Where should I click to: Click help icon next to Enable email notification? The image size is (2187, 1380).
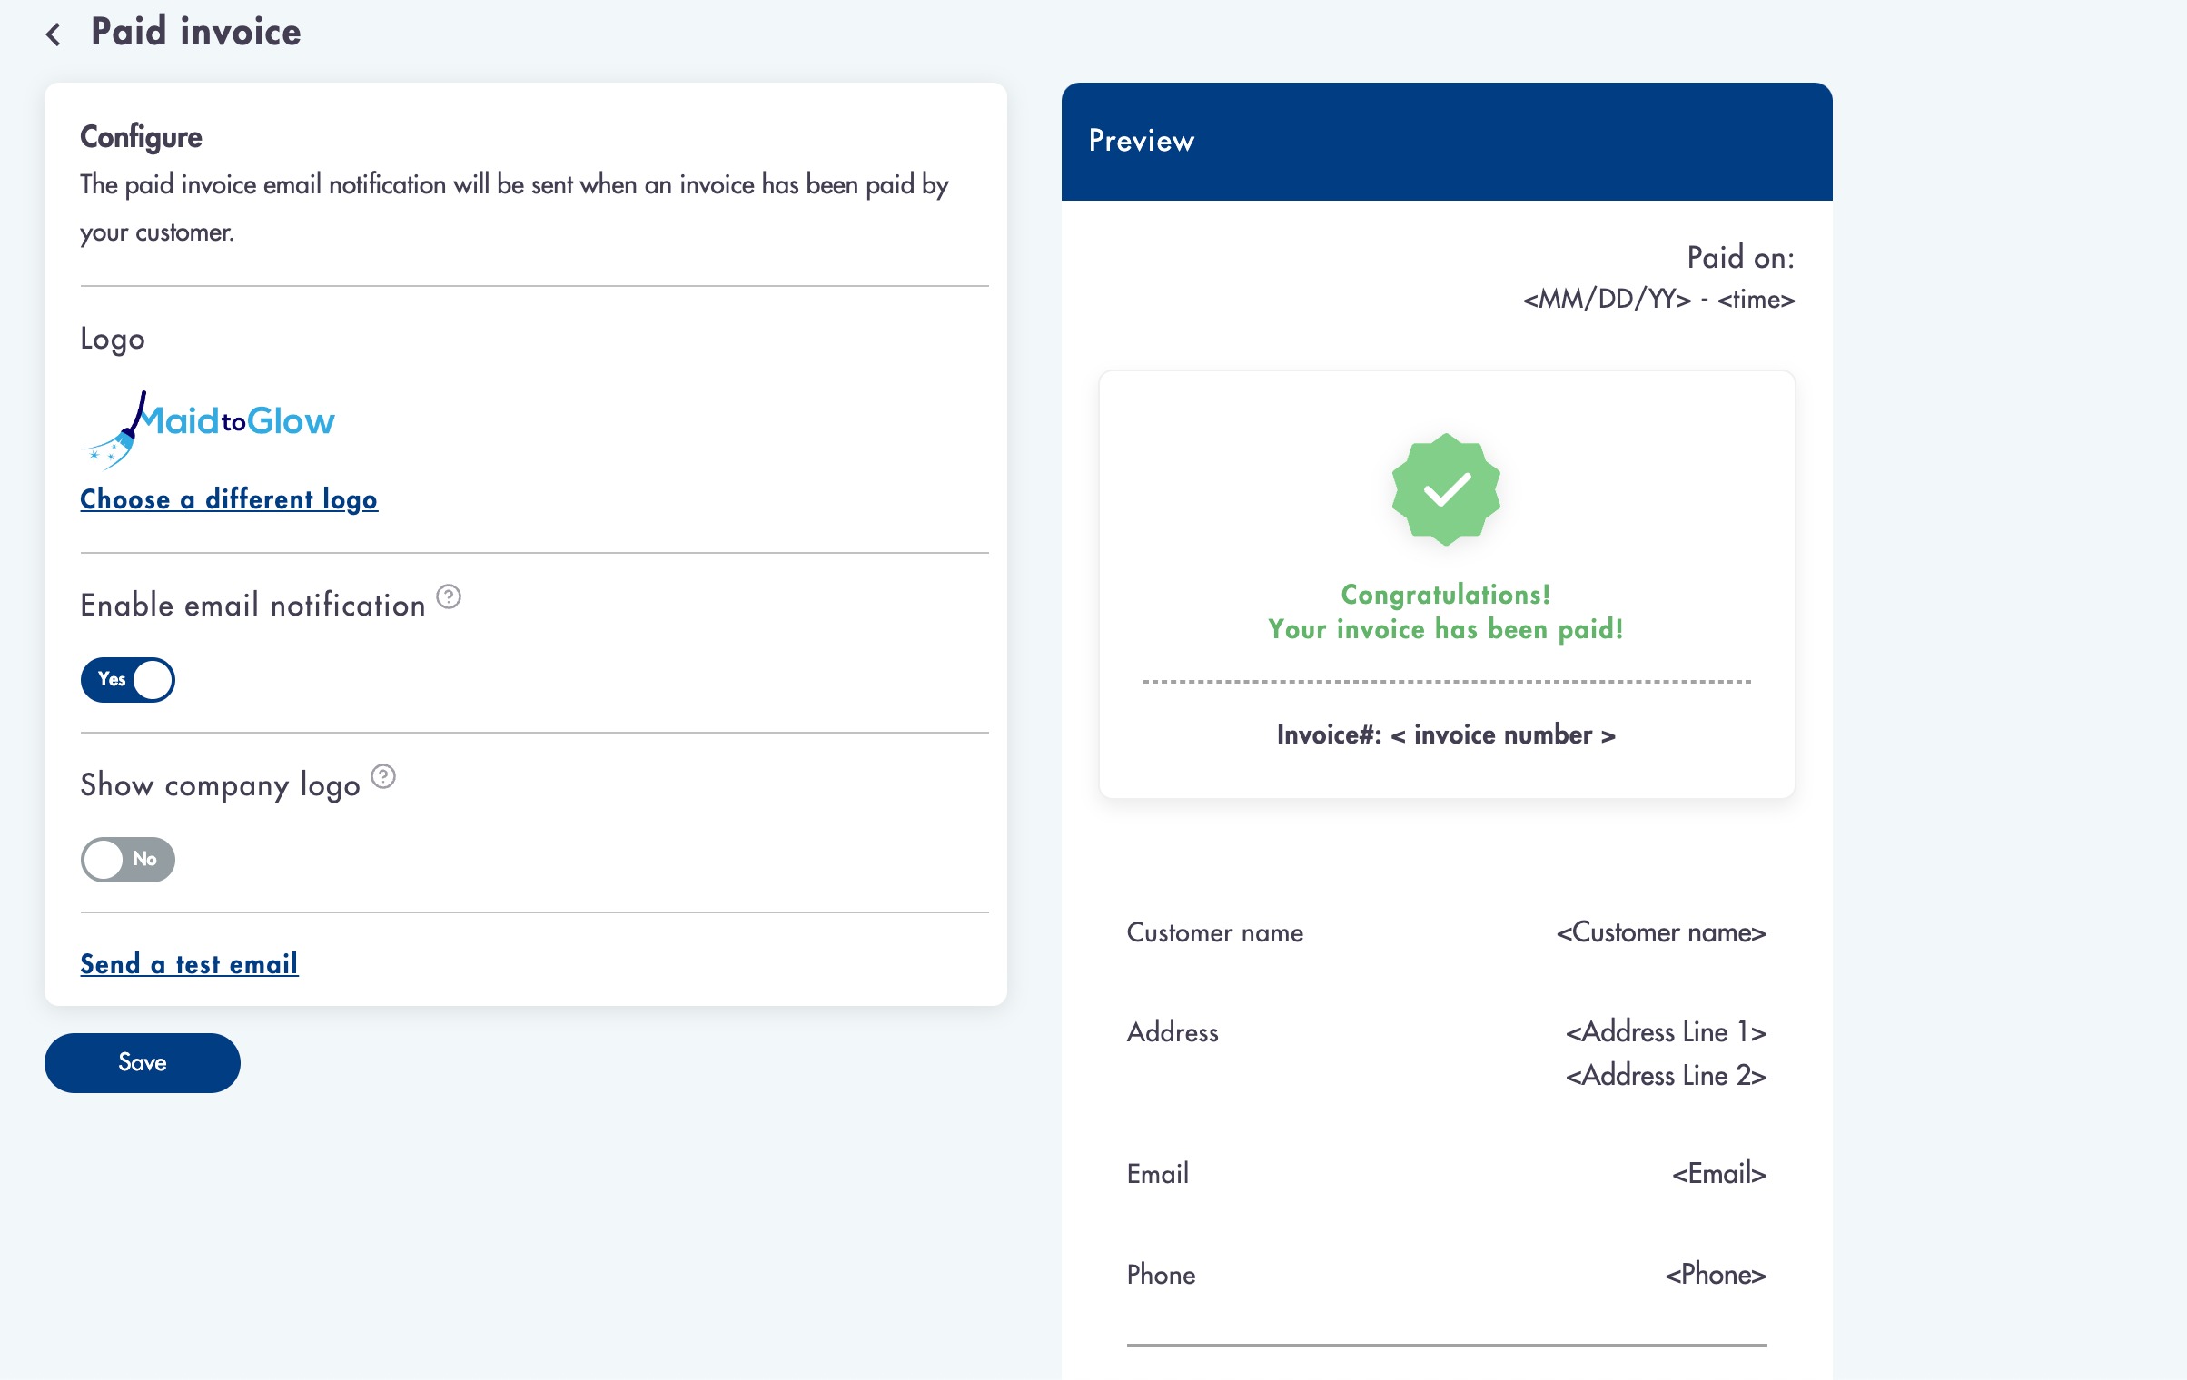(x=449, y=597)
